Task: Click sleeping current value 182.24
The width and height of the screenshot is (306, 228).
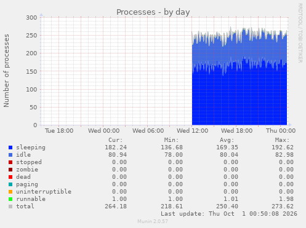Action: pyautogui.click(x=116, y=147)
